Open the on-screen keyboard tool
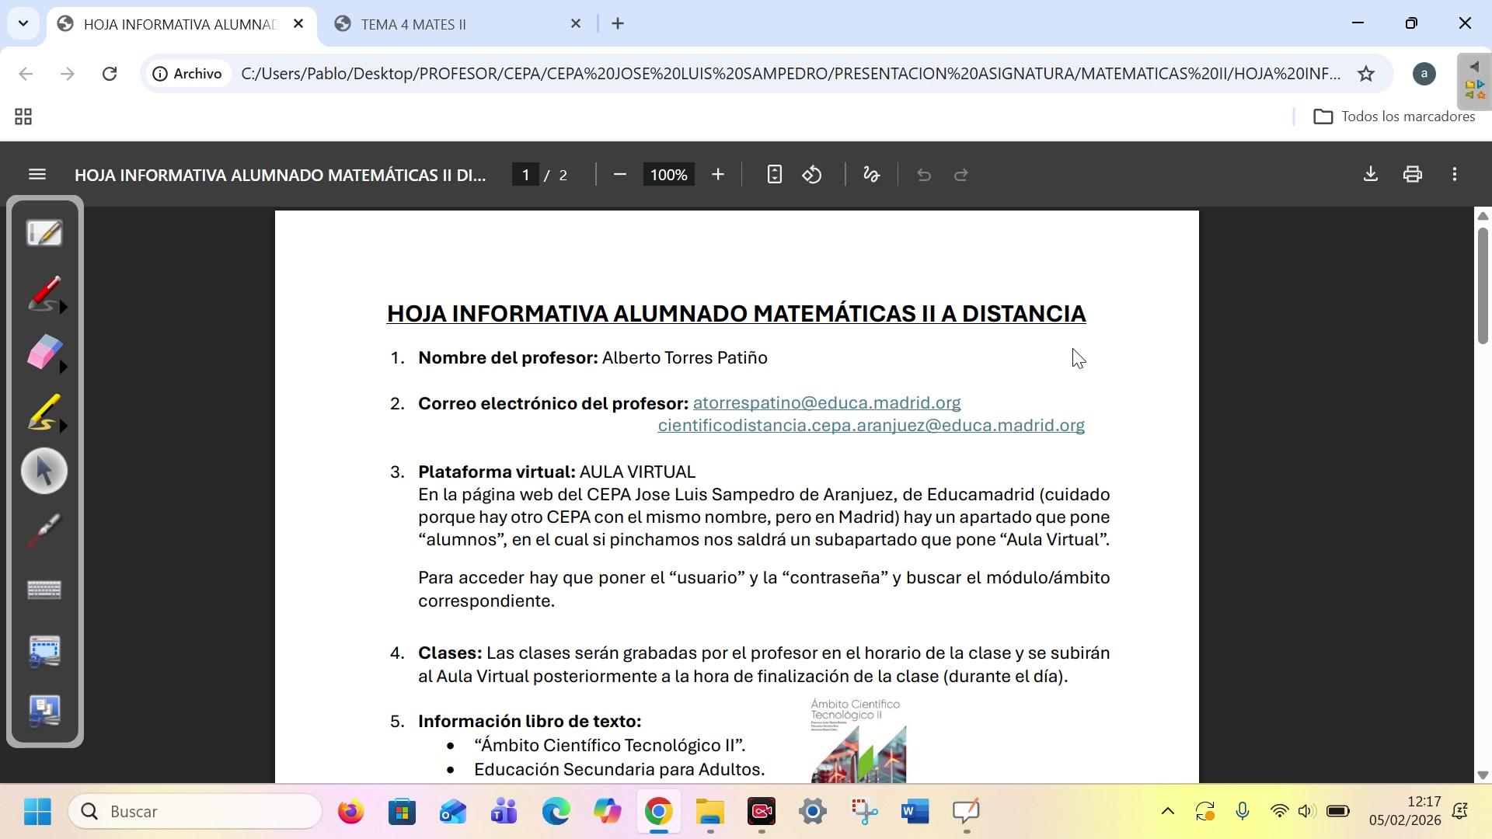1492x839 pixels. pyautogui.click(x=44, y=590)
